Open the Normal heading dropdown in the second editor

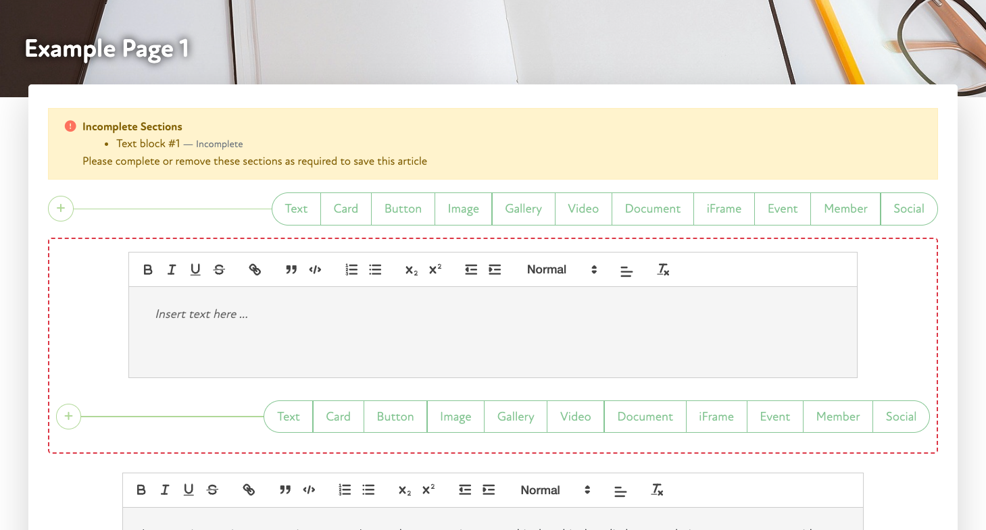tap(555, 490)
